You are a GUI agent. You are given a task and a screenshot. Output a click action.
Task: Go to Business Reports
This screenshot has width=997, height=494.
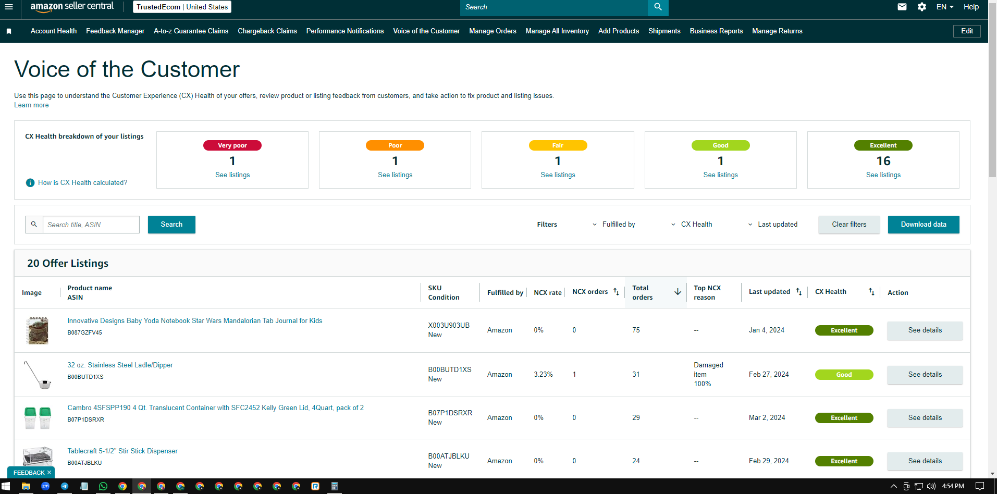click(x=716, y=31)
